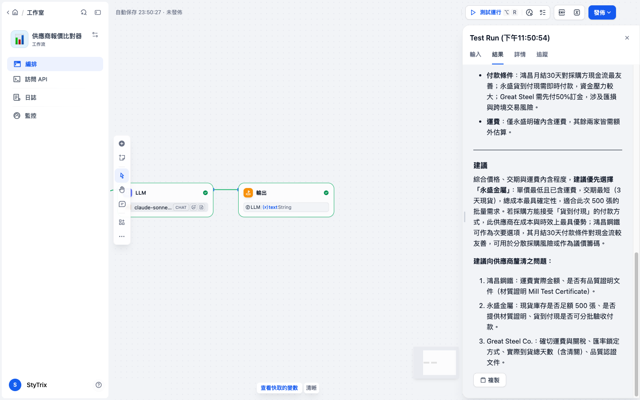The width and height of the screenshot is (640, 400).
Task: Switch to the 追蹤 tab
Action: click(x=542, y=55)
